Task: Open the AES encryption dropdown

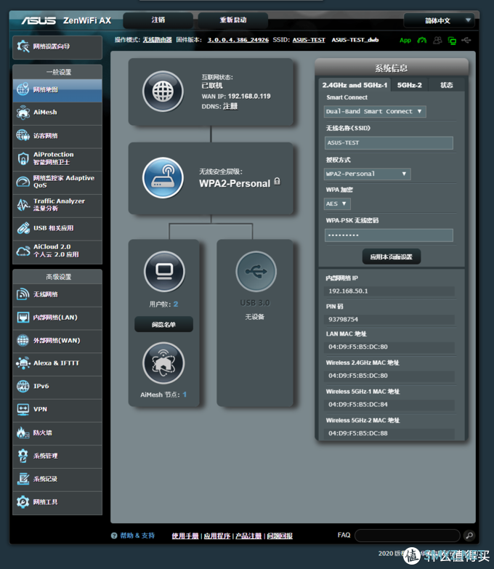Action: tap(337, 203)
